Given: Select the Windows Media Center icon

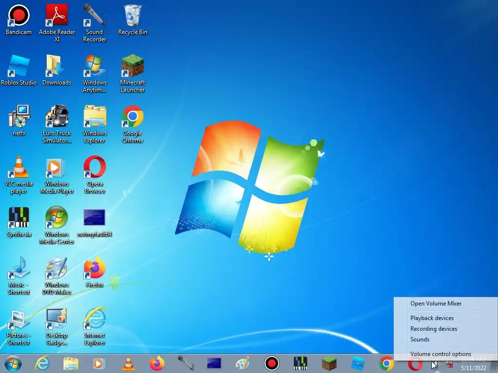Looking at the screenshot, I should 57,225.
